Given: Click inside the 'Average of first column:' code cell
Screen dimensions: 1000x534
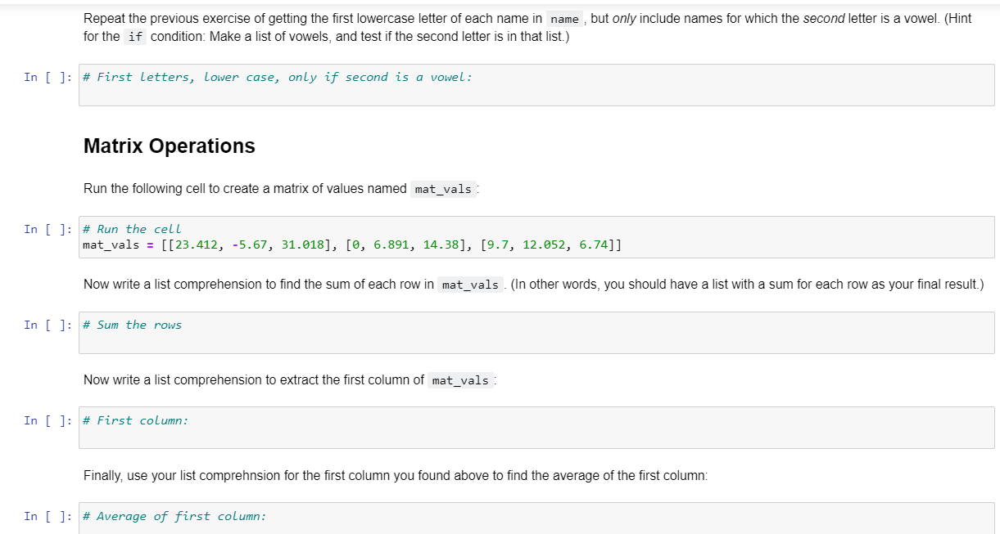Looking at the screenshot, I should (x=328, y=519).
